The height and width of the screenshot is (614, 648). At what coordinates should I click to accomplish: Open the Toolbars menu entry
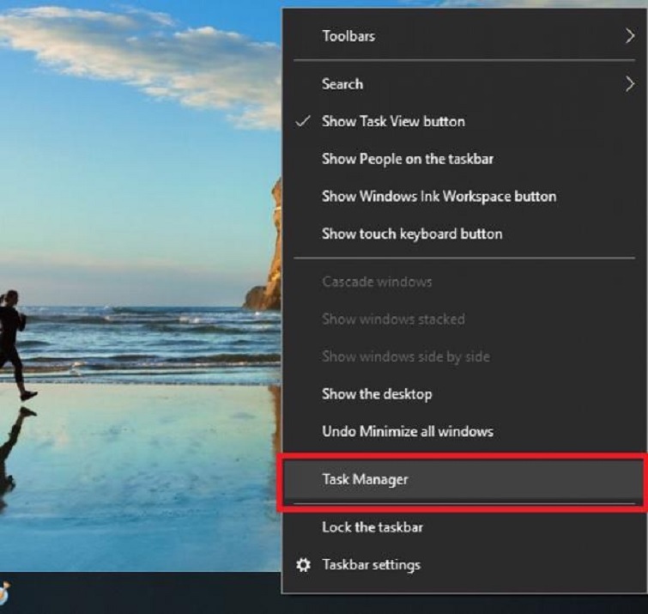pyautogui.click(x=348, y=36)
